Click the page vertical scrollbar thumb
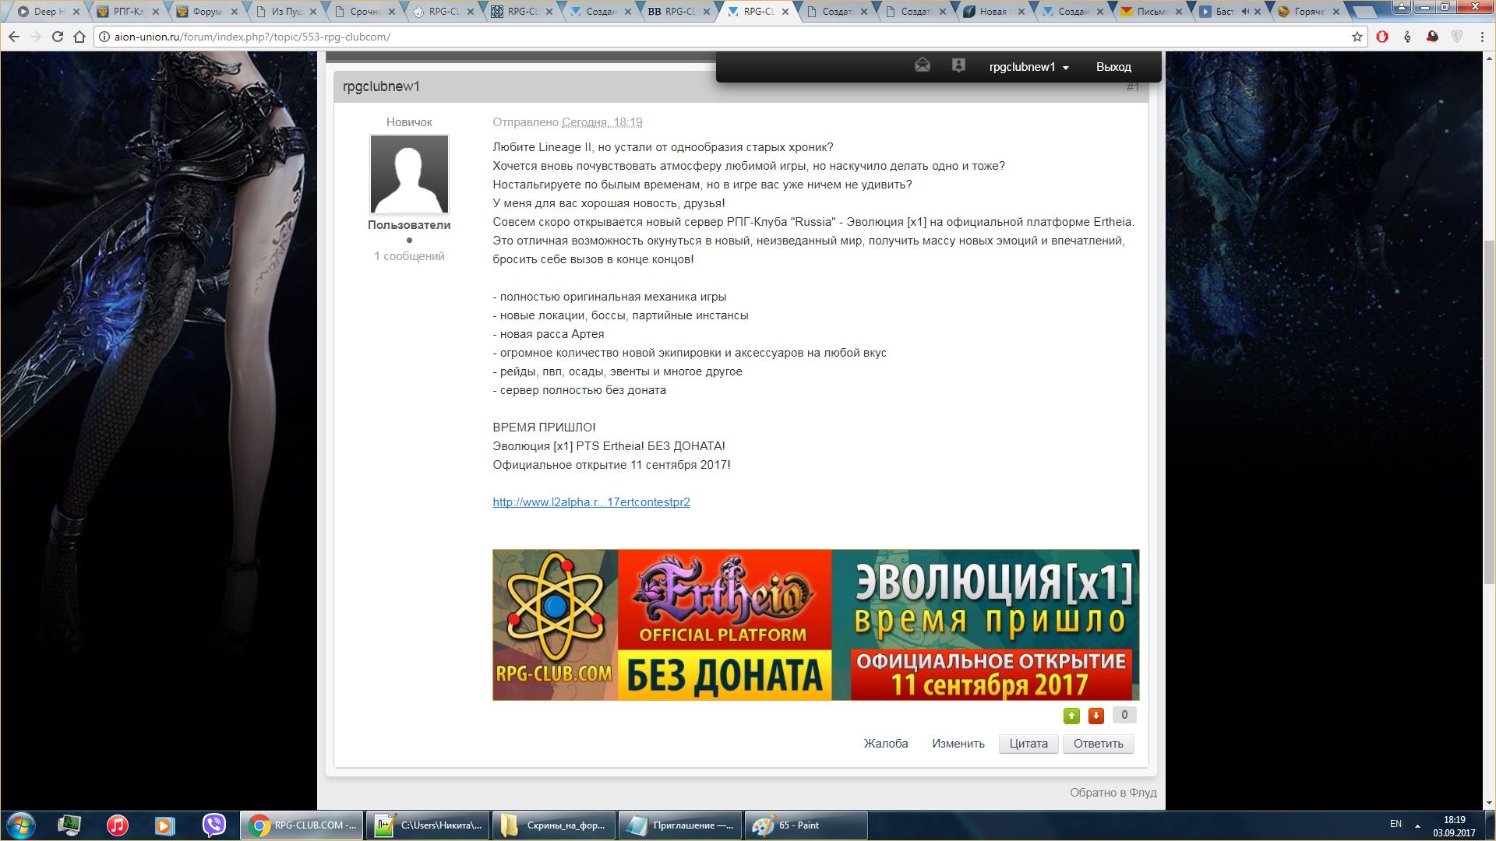This screenshot has width=1496, height=841. click(1489, 413)
